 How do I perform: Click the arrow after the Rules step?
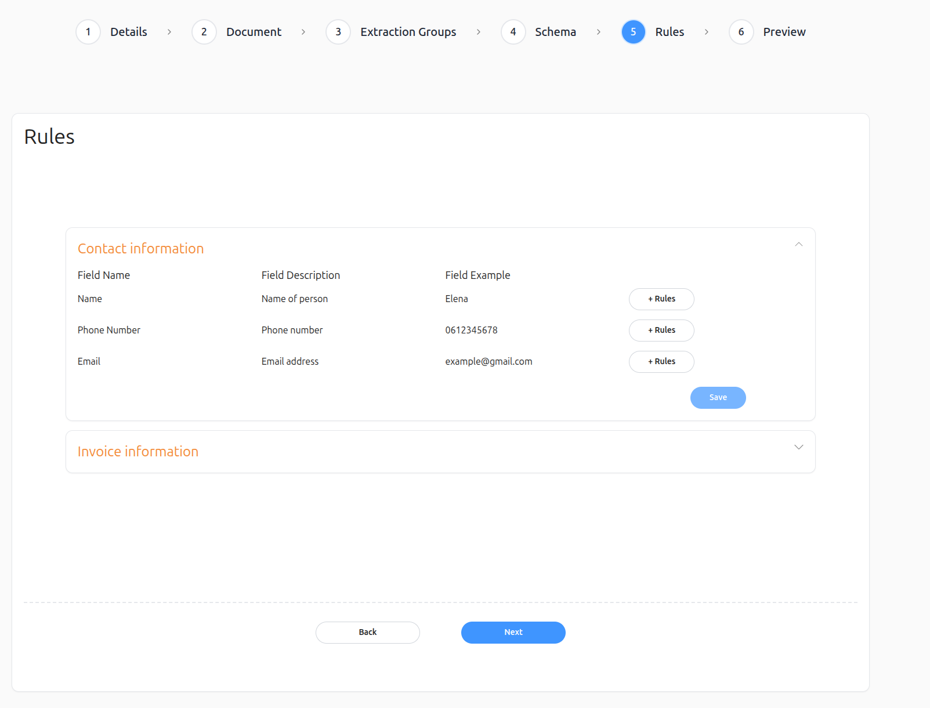706,32
